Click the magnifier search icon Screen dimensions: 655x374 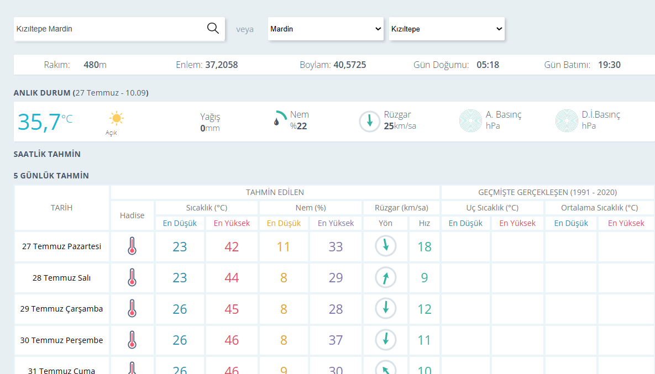point(213,28)
